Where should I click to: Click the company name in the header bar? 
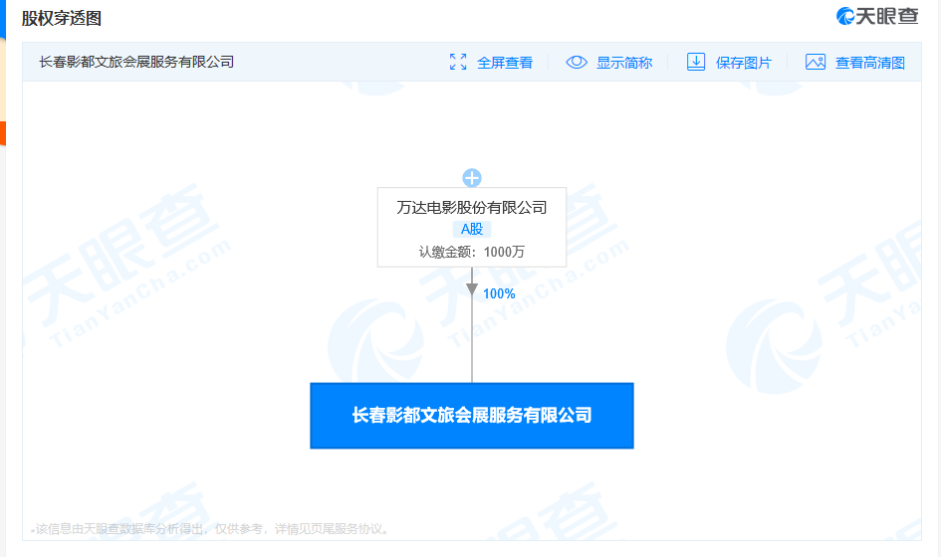pos(136,62)
